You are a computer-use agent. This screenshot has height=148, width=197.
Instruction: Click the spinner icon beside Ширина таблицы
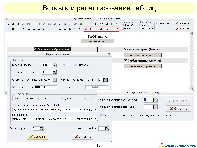point(55,65)
